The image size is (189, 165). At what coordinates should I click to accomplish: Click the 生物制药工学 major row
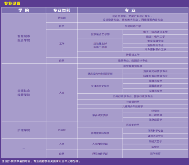pyautogui.click(x=133, y=26)
